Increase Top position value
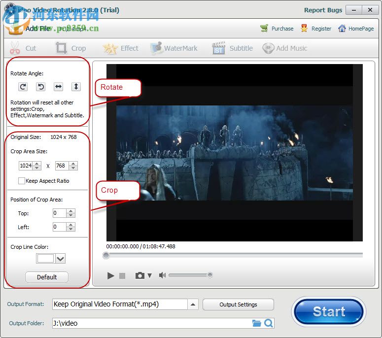Screen dimensions: 382x338 pos(70,211)
